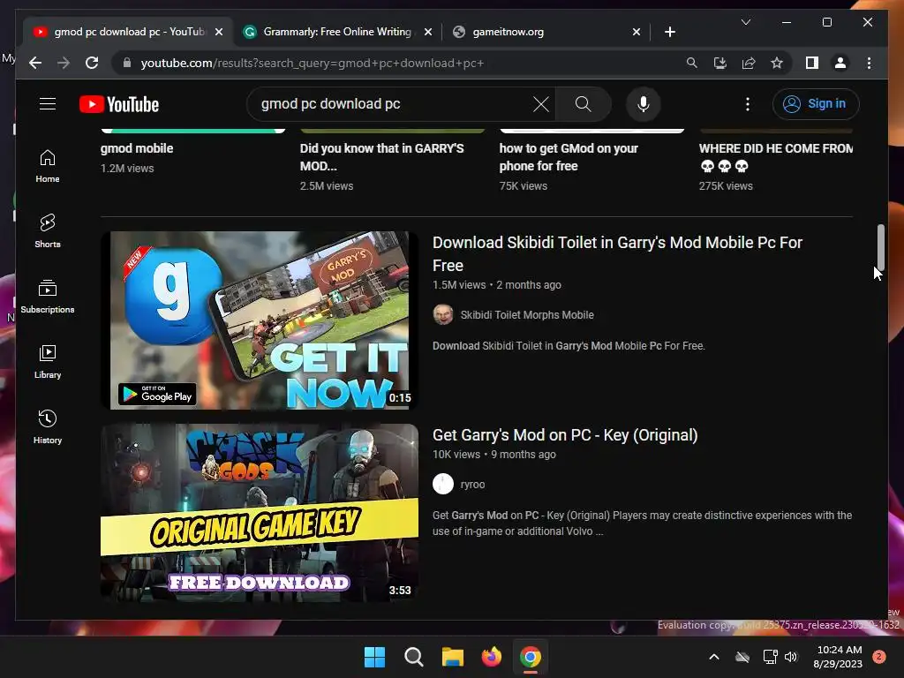Visit Skibidi Toilet Morphs Mobile channel
This screenshot has width=904, height=678.
coord(527,315)
